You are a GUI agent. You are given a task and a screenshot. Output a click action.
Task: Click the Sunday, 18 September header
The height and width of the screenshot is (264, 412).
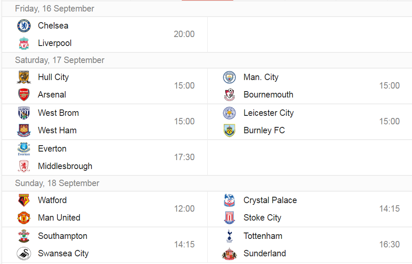click(57, 183)
